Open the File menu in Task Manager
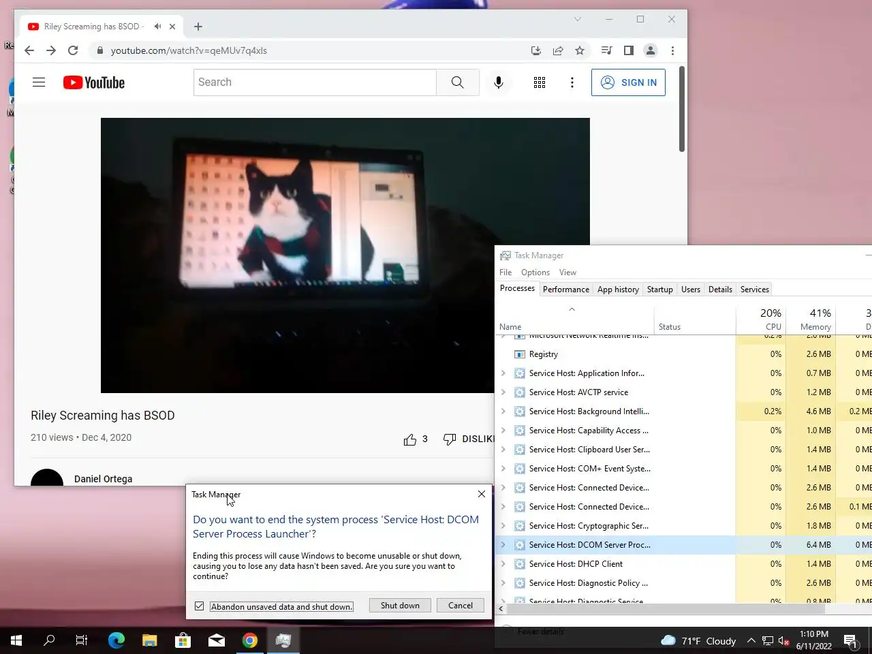The image size is (872, 654). coord(505,272)
